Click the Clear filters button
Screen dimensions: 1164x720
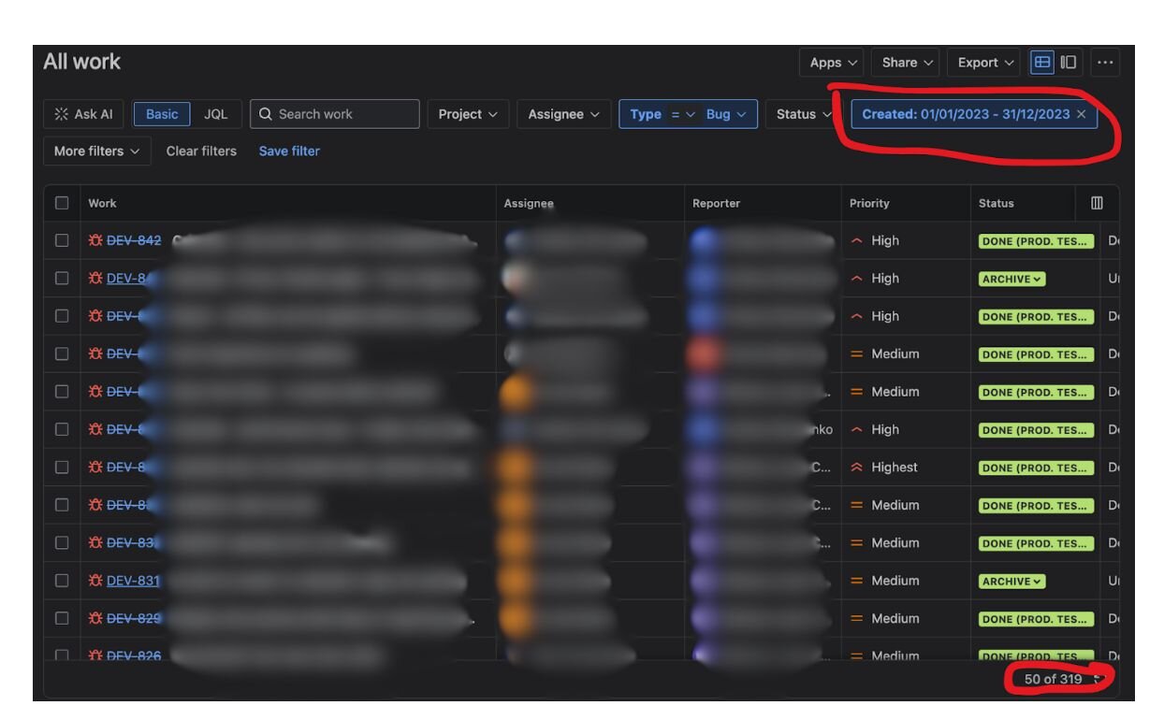click(201, 151)
